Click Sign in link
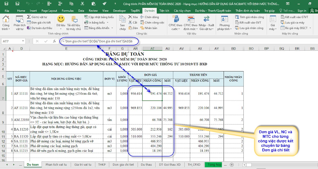This screenshot has height=169, width=318. pos(302,11)
